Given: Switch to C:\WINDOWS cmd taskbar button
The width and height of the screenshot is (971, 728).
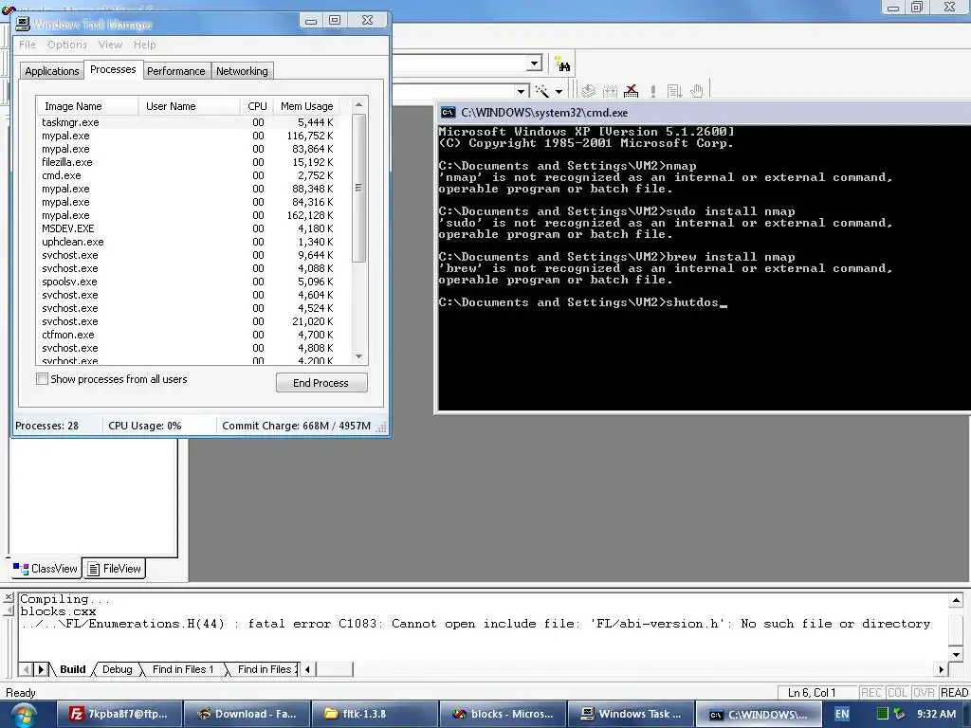Looking at the screenshot, I should (758, 714).
